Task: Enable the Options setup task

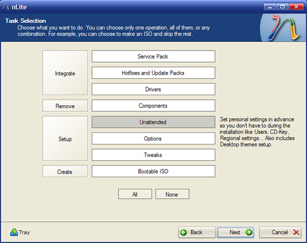Action: (x=153, y=138)
